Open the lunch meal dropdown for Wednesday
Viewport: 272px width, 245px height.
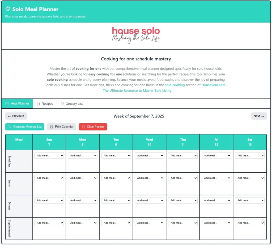pos(149,178)
